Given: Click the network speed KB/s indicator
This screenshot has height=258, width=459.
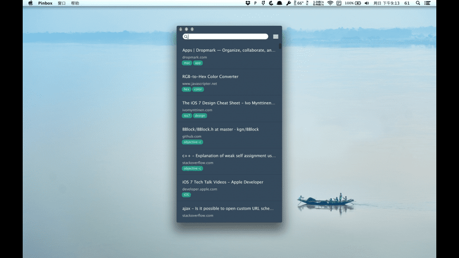Looking at the screenshot, I should (x=318, y=3).
